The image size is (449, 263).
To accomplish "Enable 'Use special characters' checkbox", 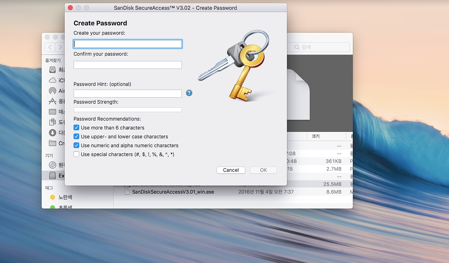I will (76, 154).
